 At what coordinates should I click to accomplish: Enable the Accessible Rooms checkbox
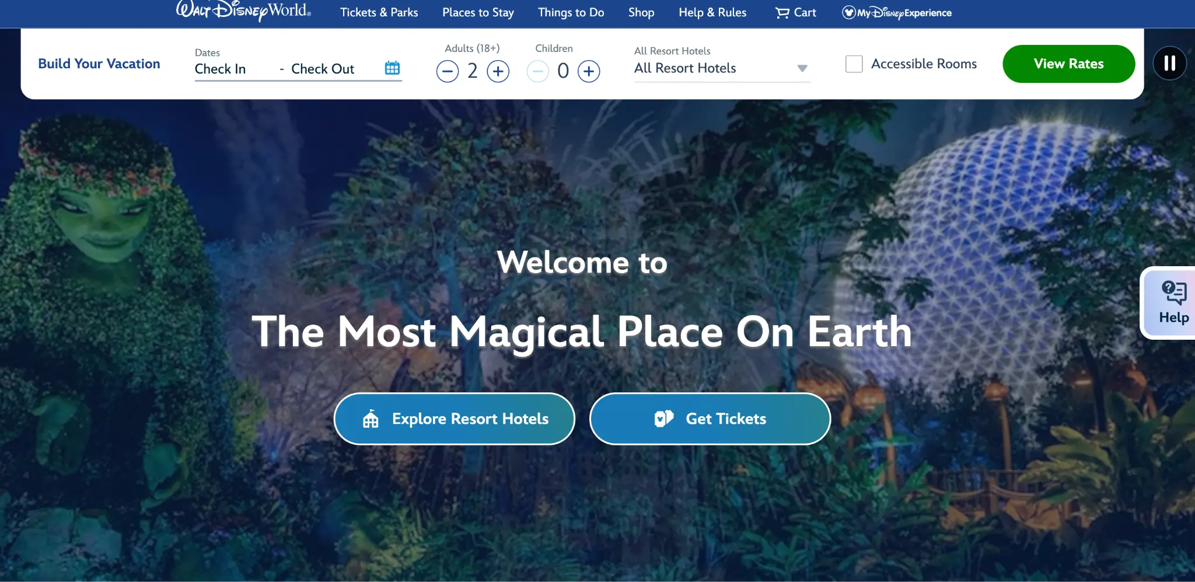coord(854,64)
